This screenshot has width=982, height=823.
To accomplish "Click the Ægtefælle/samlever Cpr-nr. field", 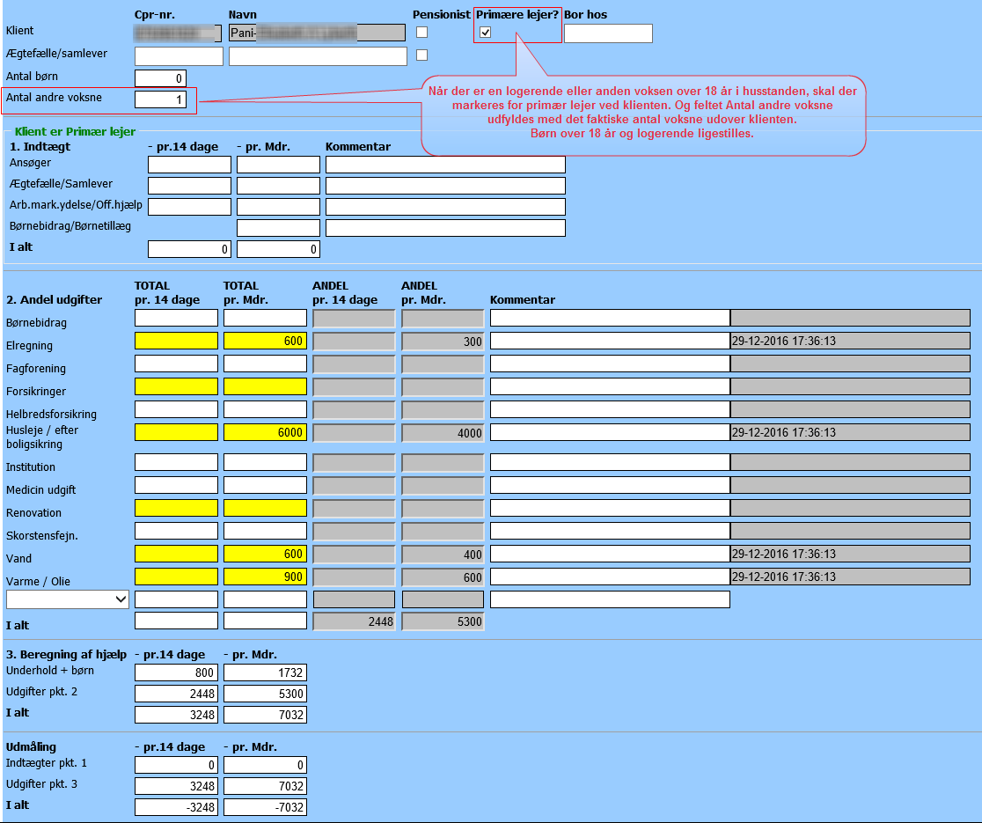I will [180, 55].
